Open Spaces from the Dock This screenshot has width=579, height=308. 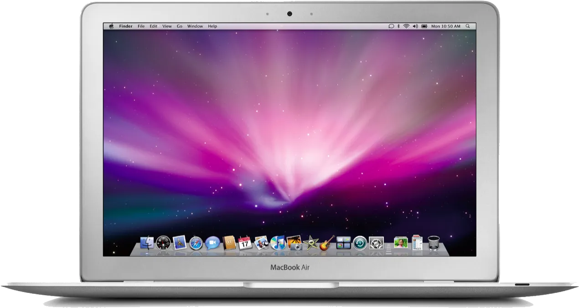pos(343,243)
